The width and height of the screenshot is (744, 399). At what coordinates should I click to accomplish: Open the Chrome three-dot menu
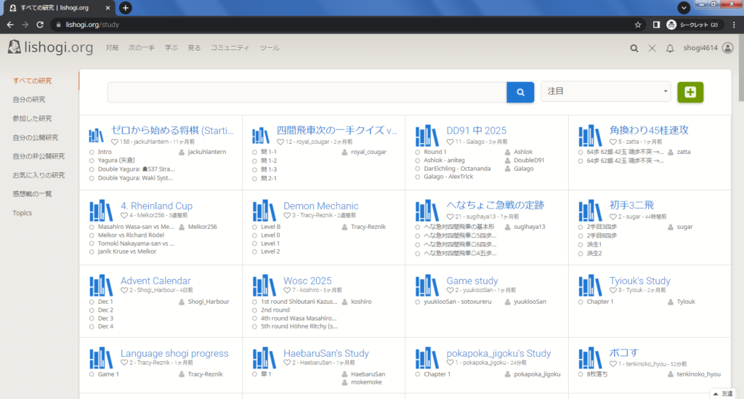tap(734, 25)
